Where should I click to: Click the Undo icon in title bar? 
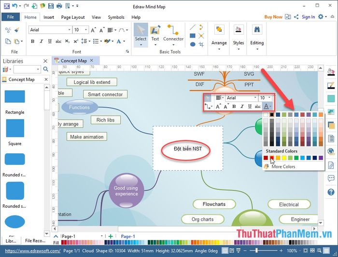(x=14, y=6)
